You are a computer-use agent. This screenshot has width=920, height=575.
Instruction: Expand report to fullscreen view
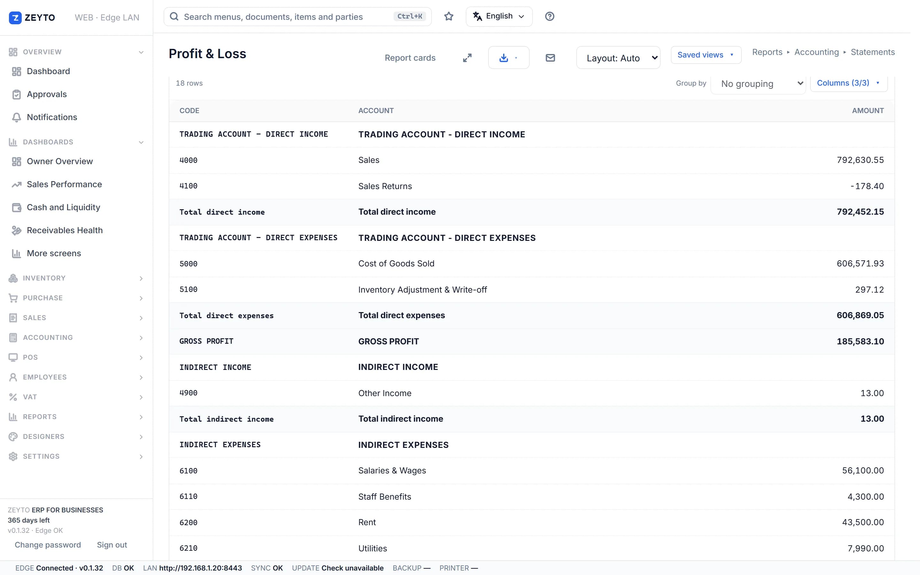click(x=467, y=58)
